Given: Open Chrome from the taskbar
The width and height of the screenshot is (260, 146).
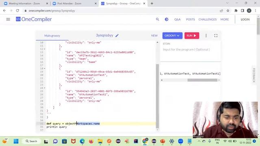Looking at the screenshot, I should [145, 141].
